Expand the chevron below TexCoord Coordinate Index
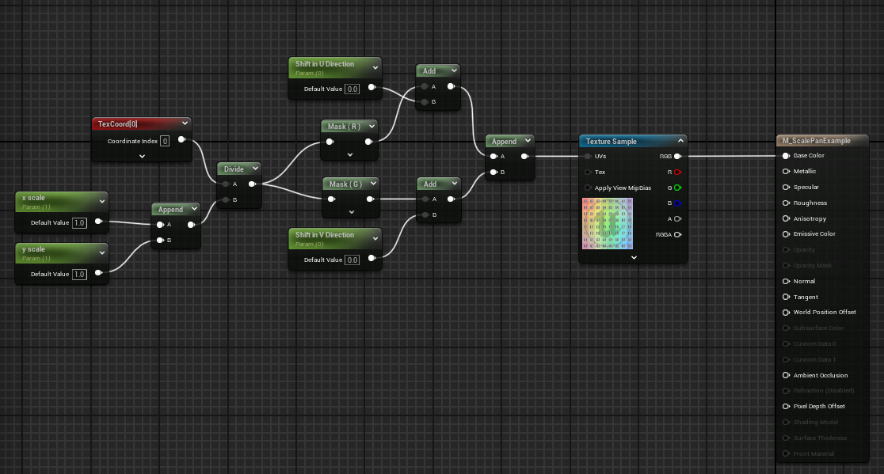Image resolution: width=884 pixels, height=474 pixels. pos(142,156)
